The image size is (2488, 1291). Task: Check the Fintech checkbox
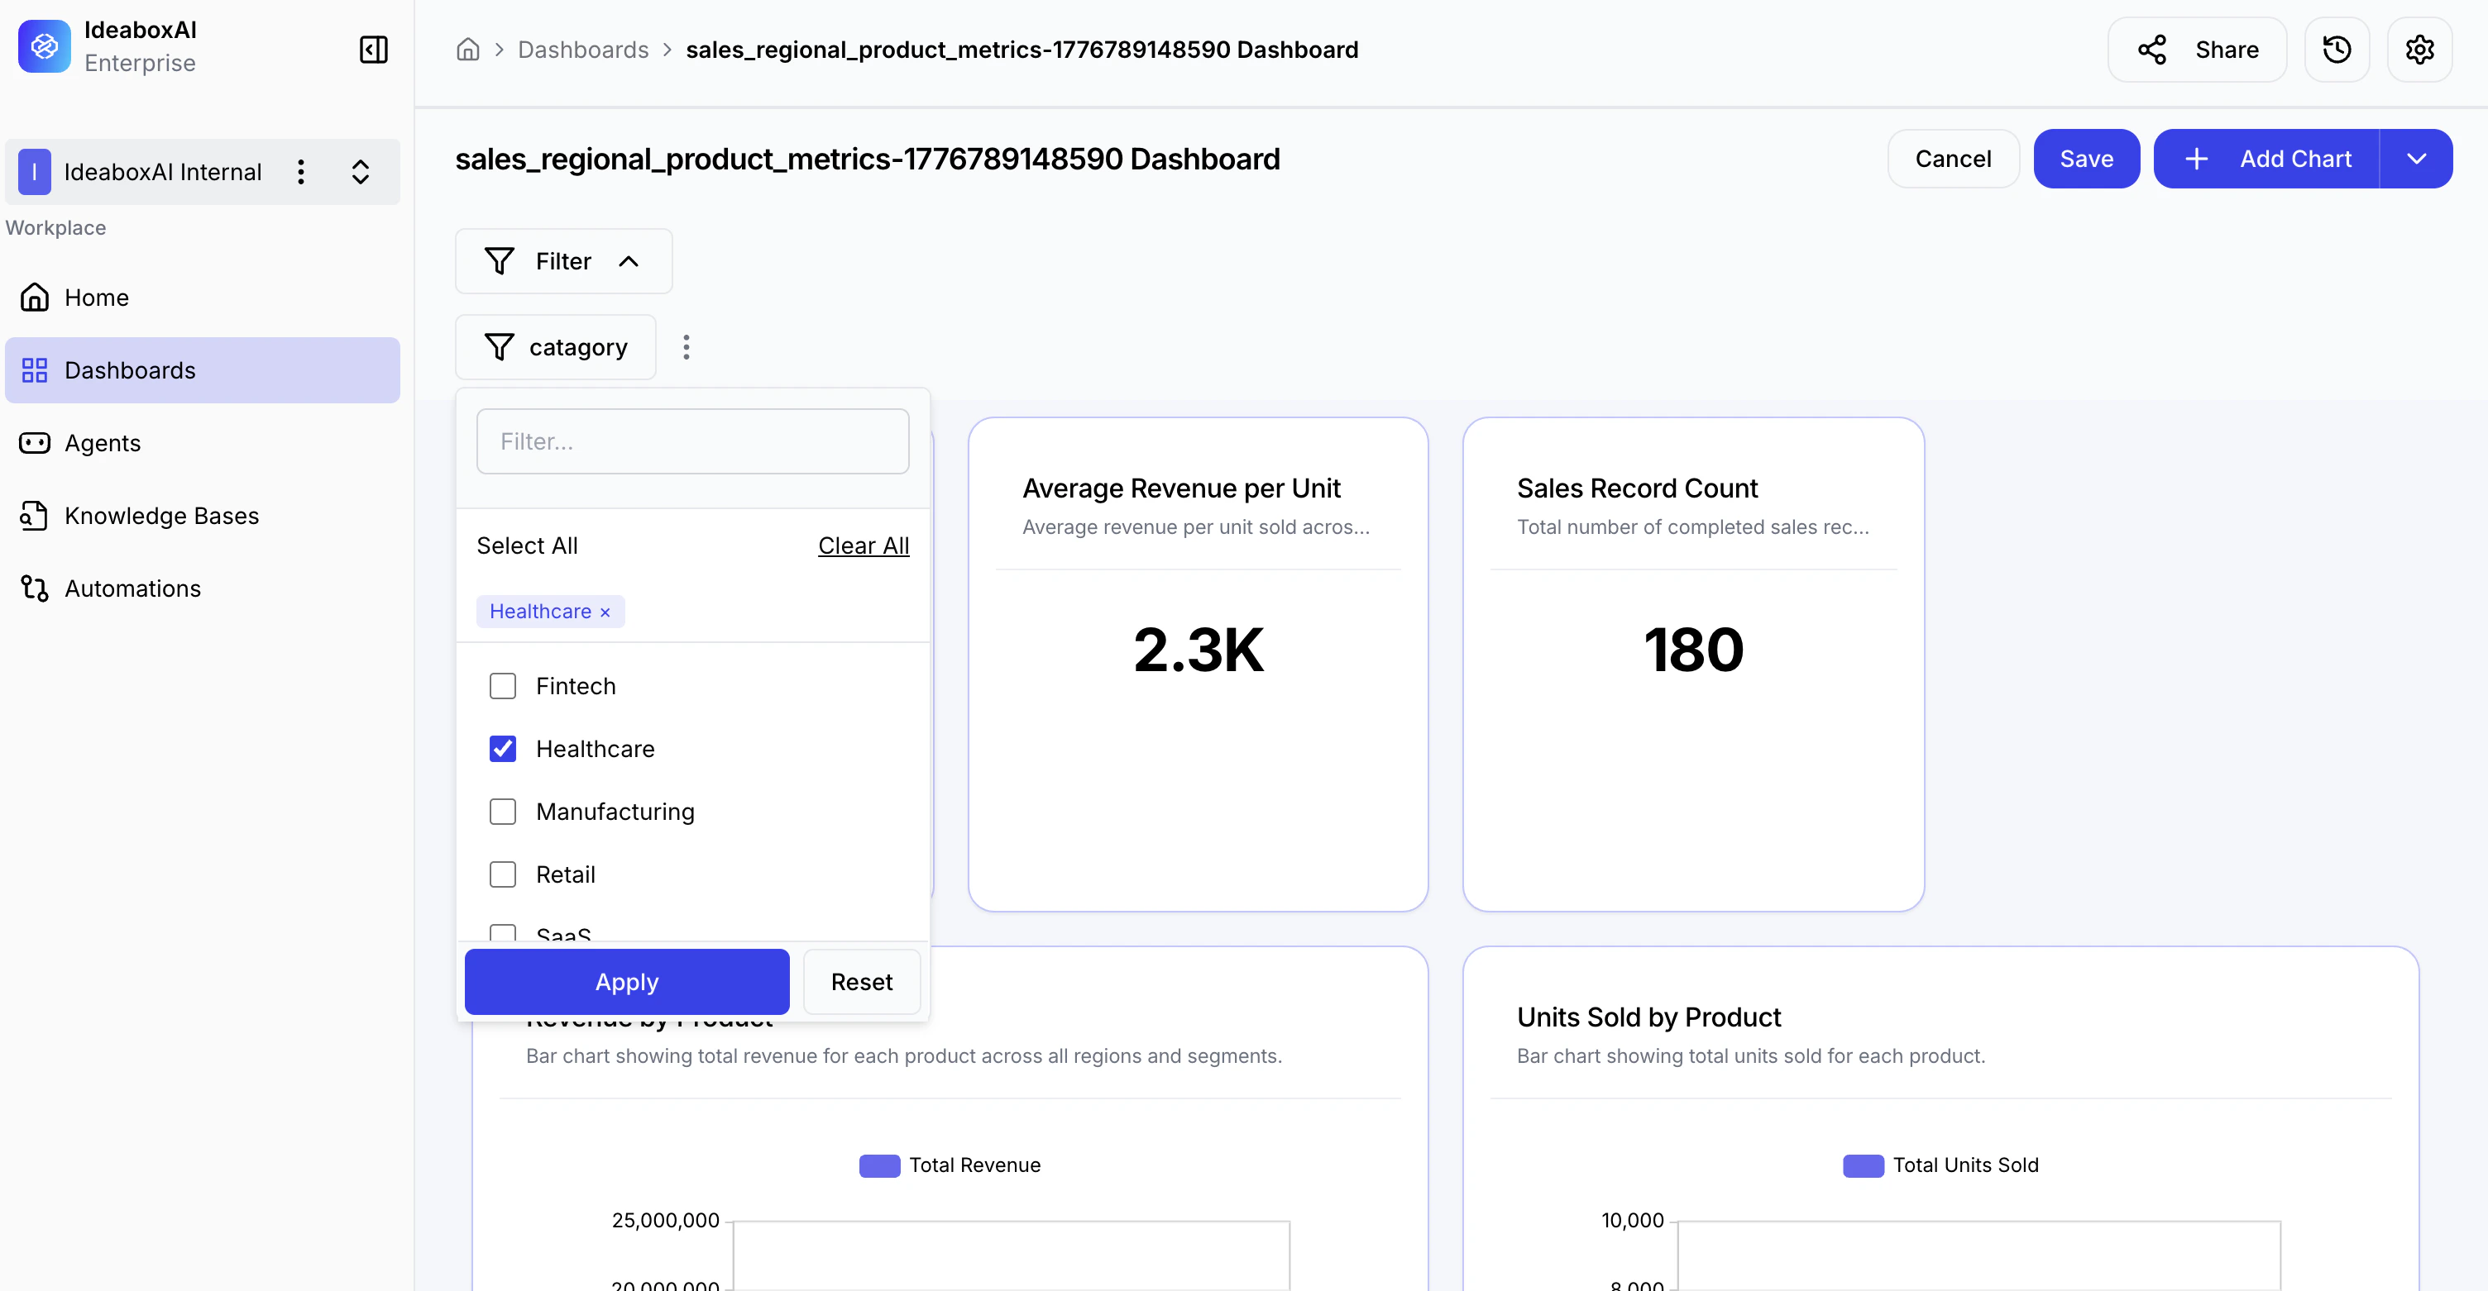[x=502, y=686]
